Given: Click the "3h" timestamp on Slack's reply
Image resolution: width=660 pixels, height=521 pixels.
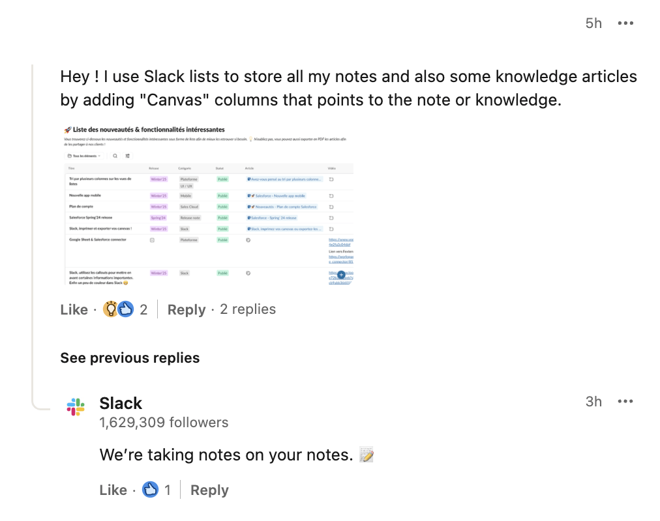Looking at the screenshot, I should 593,401.
